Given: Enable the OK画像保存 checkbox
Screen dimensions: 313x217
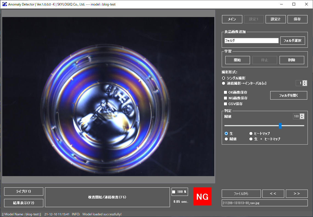Looking at the screenshot, I should 225,92.
